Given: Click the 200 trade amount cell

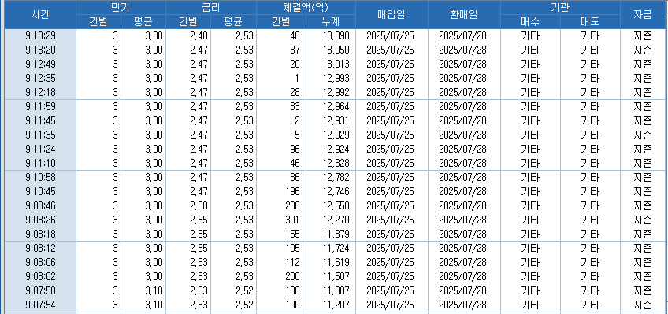Looking at the screenshot, I should 281,276.
